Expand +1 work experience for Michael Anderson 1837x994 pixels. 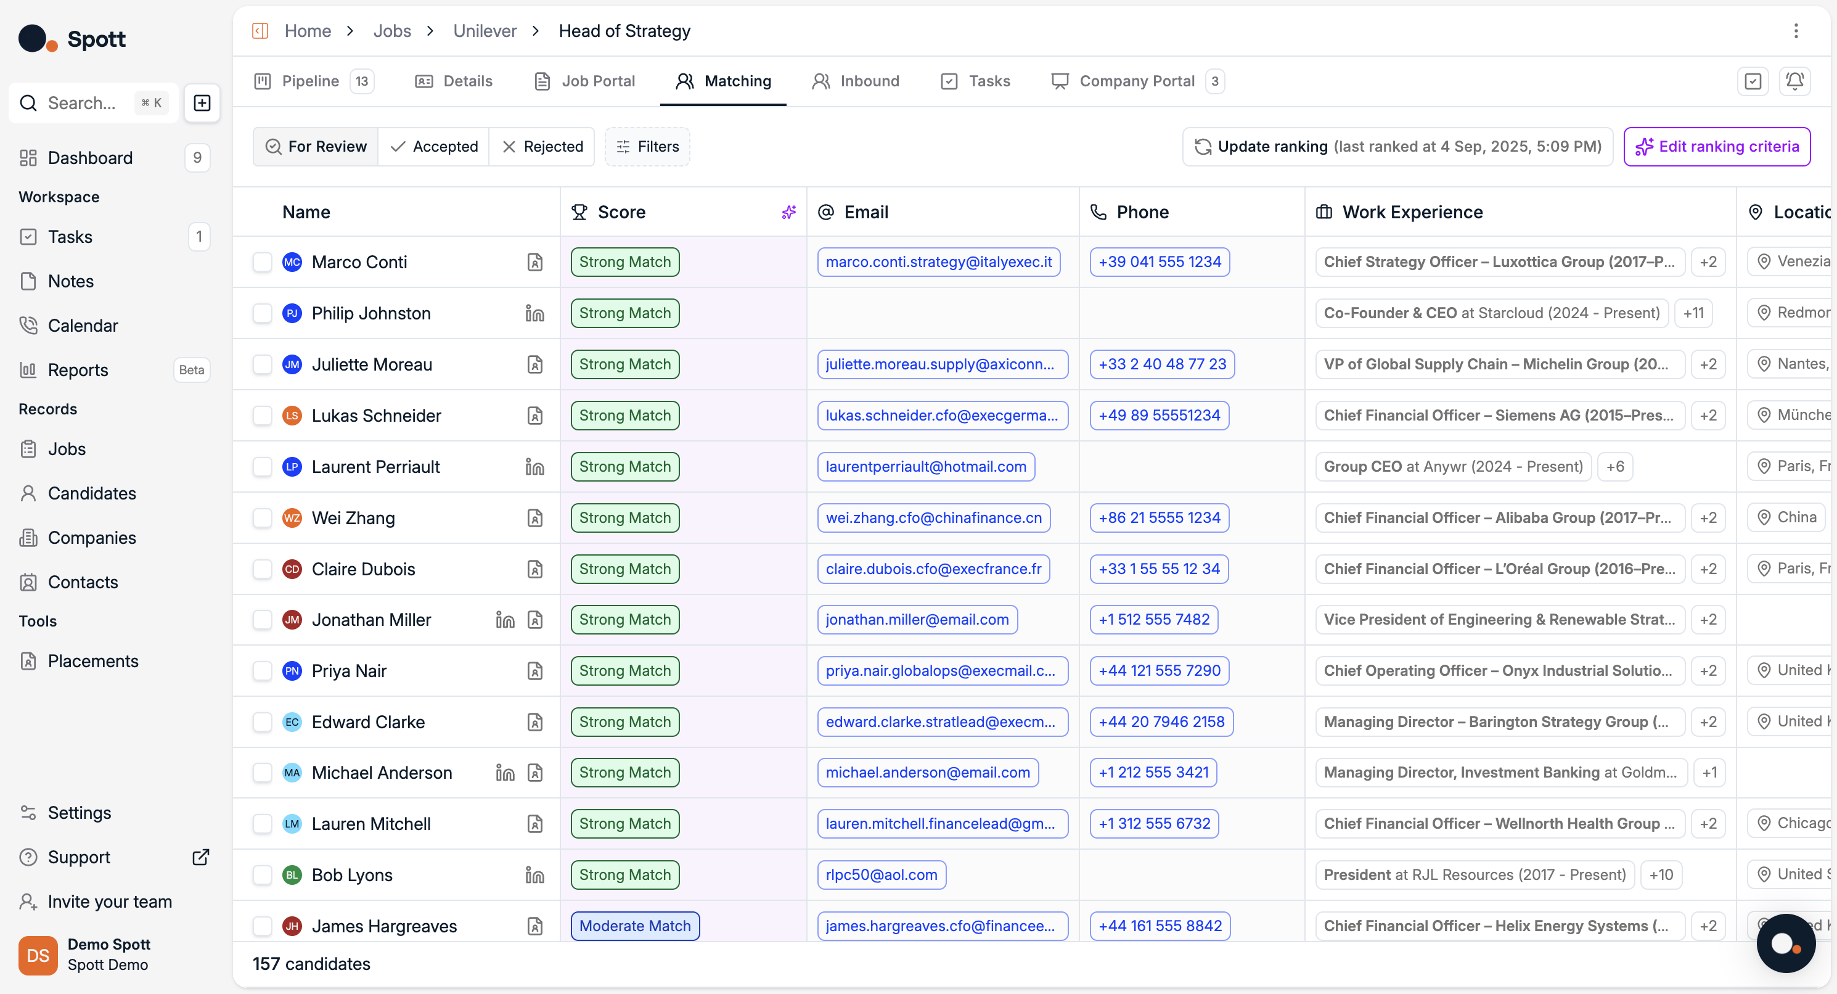tap(1709, 772)
